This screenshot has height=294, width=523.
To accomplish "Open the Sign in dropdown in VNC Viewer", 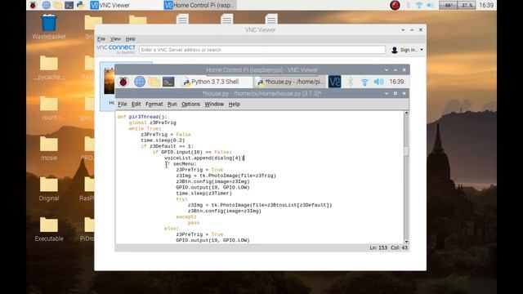I will (407, 50).
